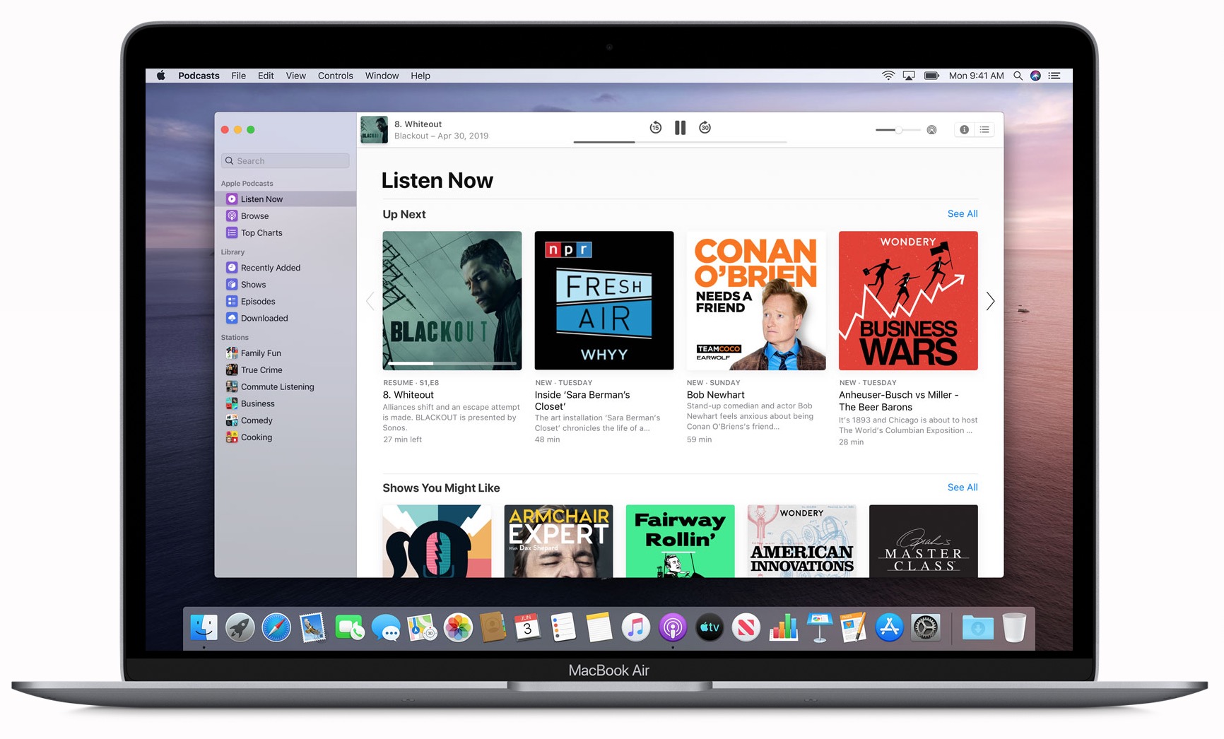Activate Siri from the menu bar
Viewport: 1224px width, 739px height.
coord(1035,76)
